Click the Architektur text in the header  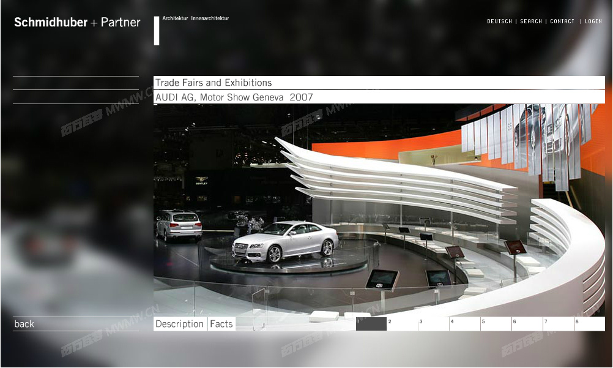[175, 18]
